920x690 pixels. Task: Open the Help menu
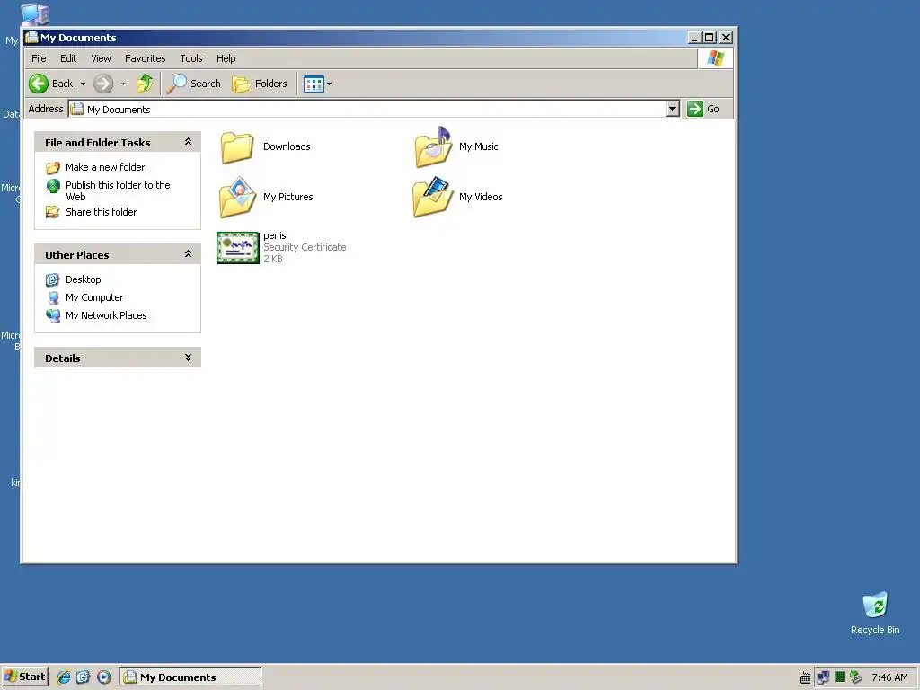coord(226,58)
